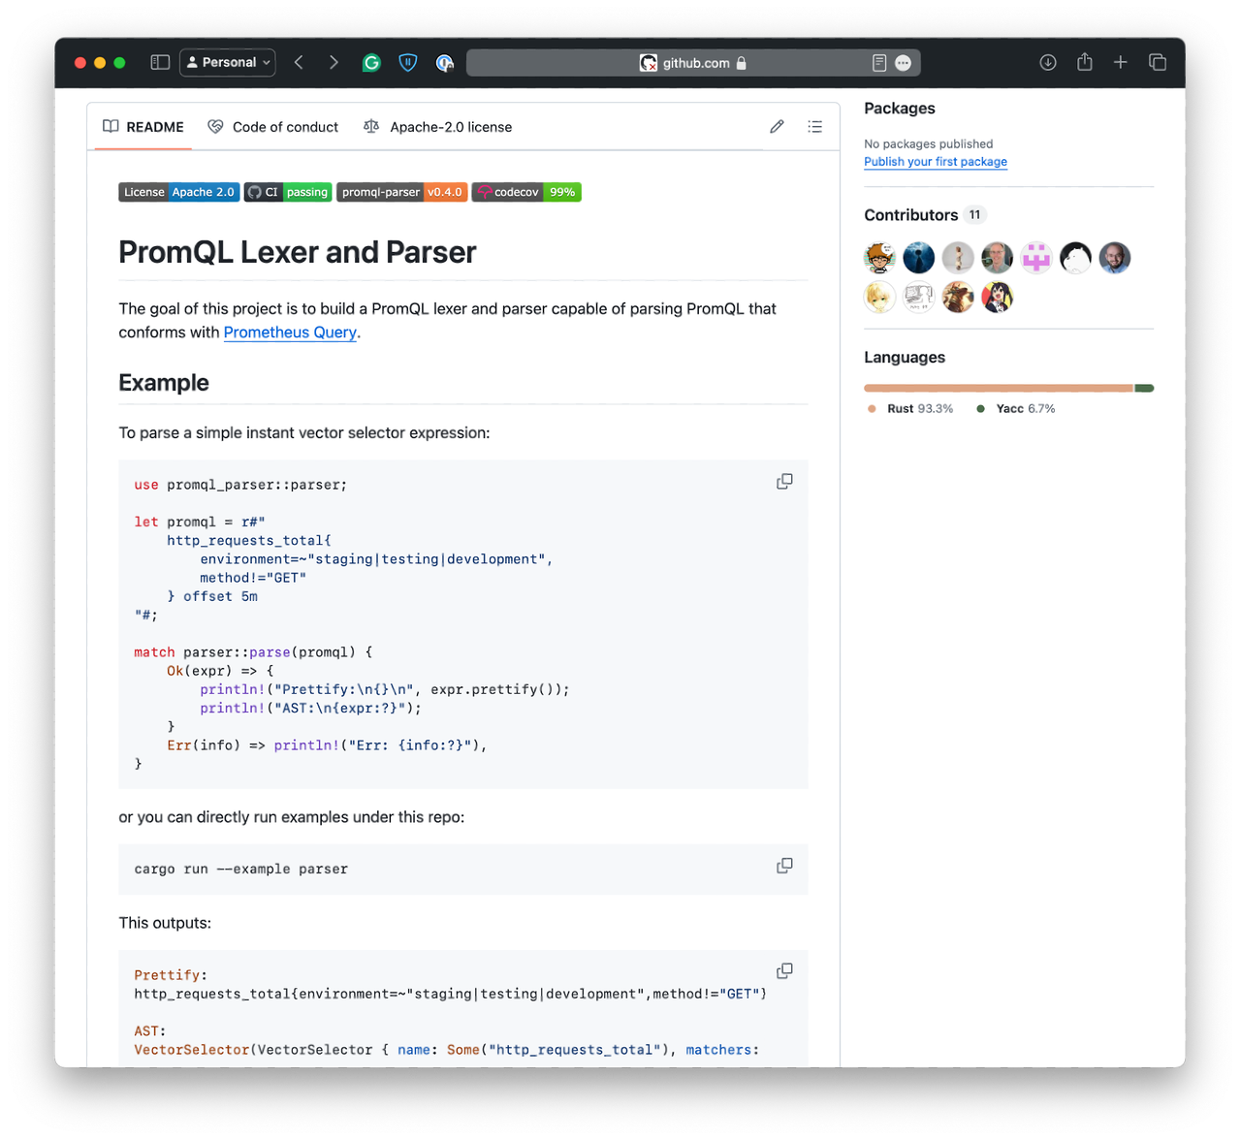
Task: Copy the cargo run command
Action: 784,866
